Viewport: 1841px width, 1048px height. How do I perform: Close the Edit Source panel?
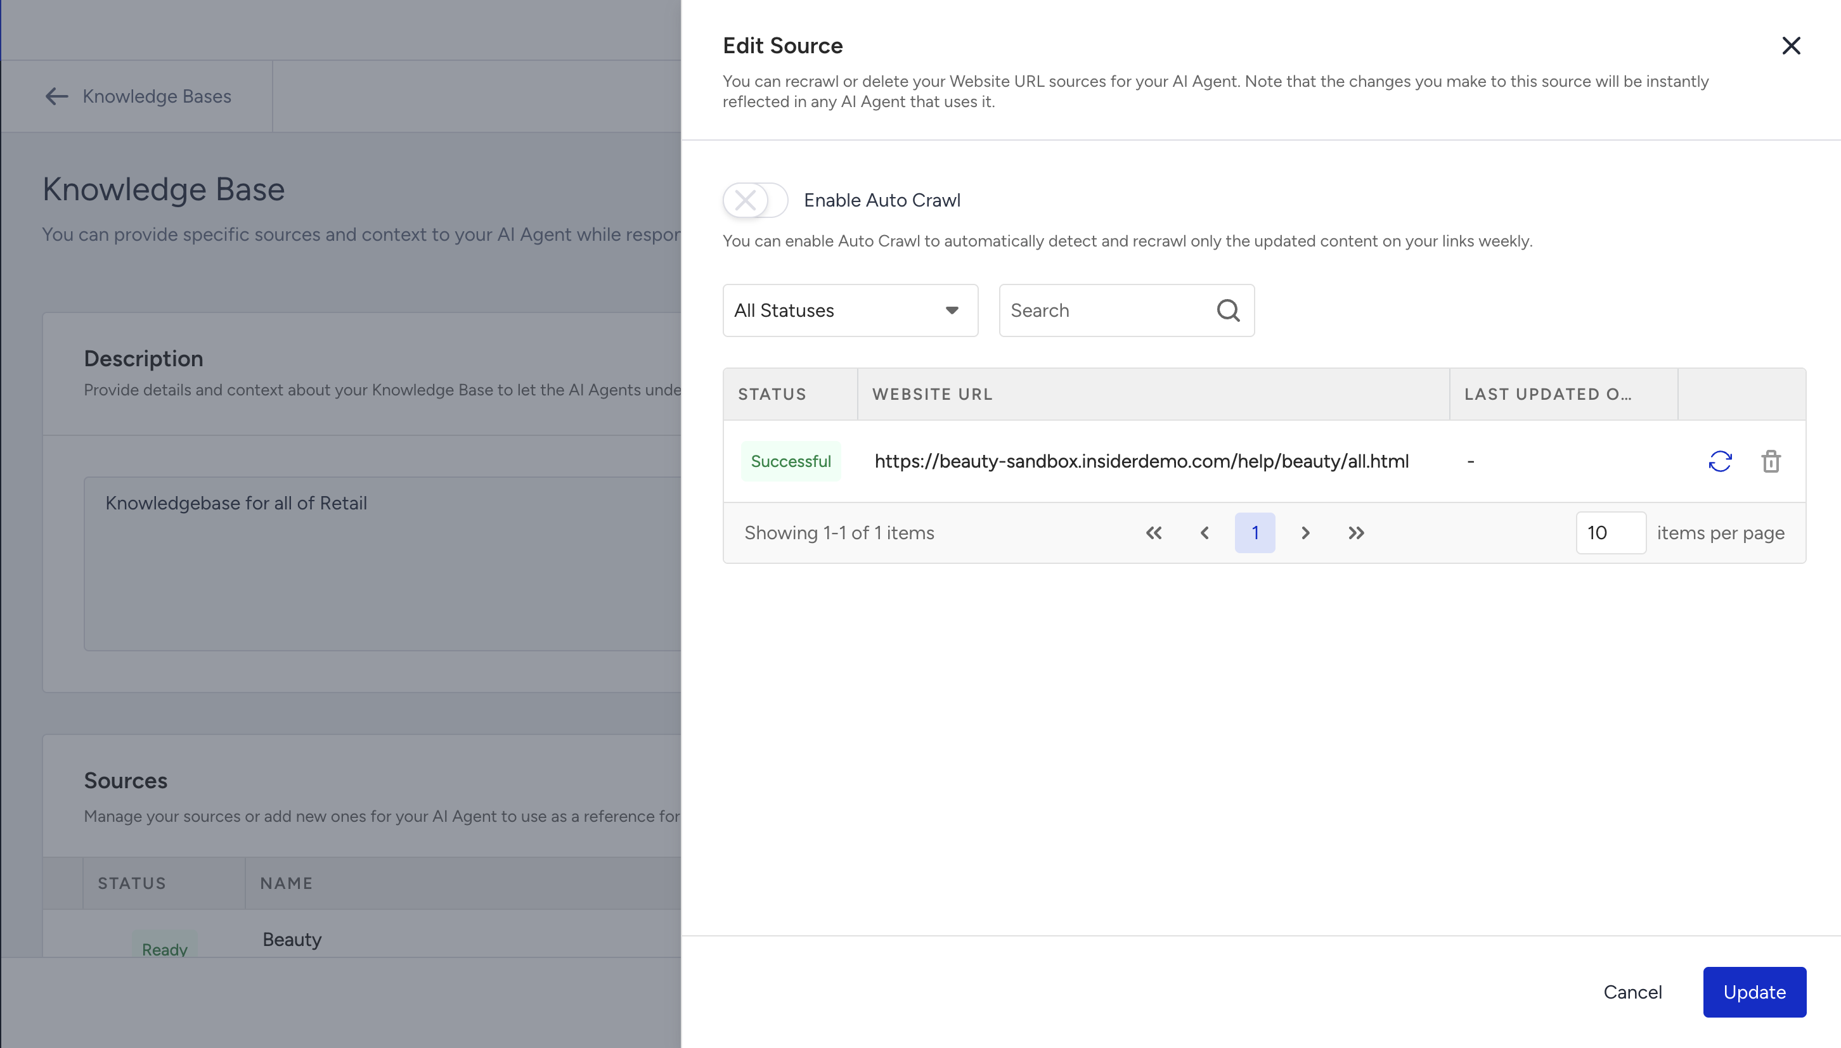point(1791,46)
